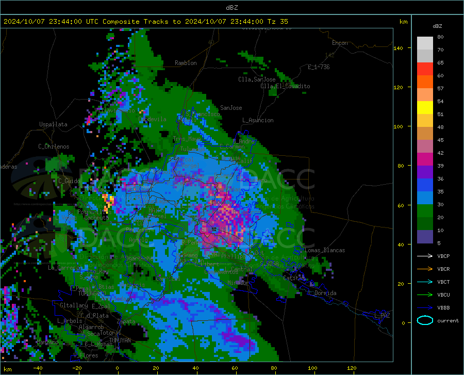Click the 'Uspallata' map label

coord(53,124)
